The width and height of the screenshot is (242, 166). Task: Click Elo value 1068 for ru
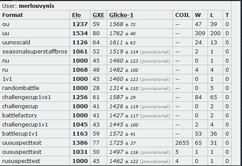click(80, 70)
